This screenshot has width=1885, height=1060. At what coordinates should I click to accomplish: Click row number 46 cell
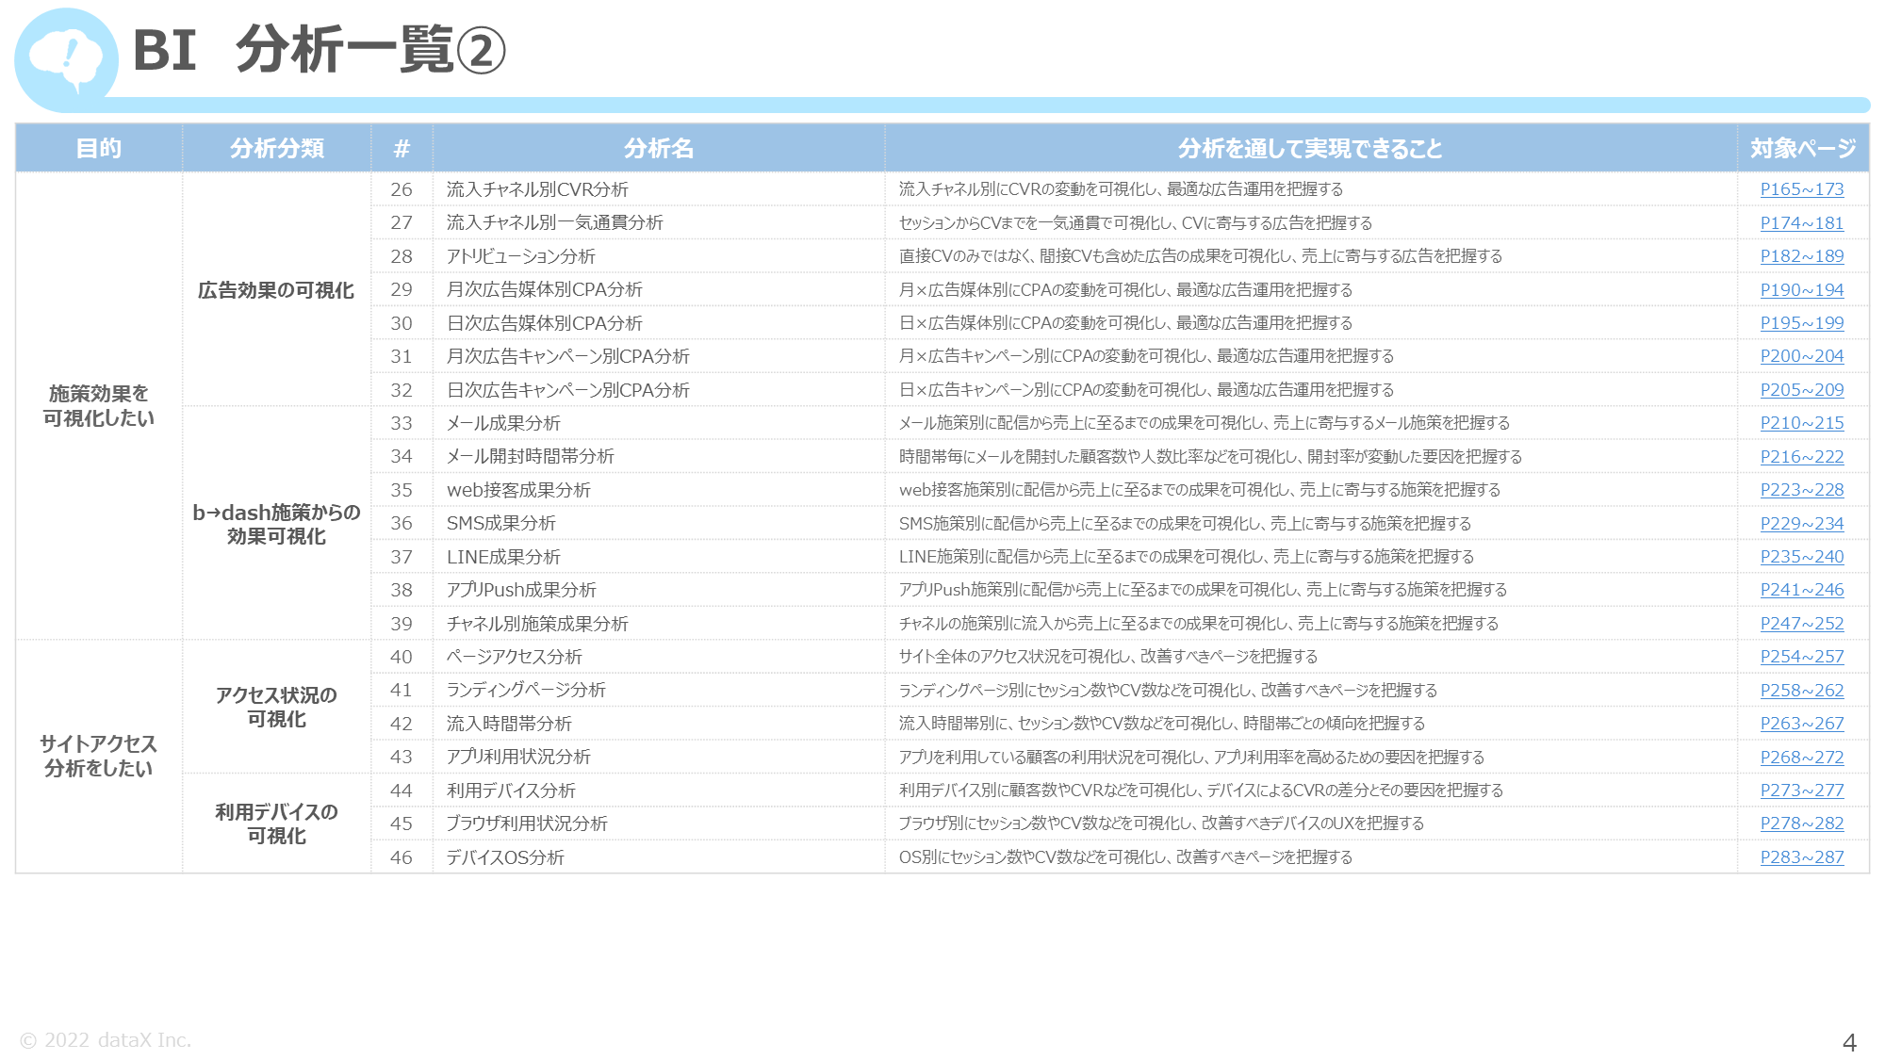click(402, 857)
